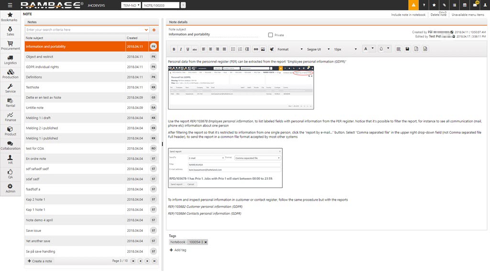This screenshot has height=272, width=490.
Task: Click Add tag below the Notebook tag
Action: (x=178, y=250)
